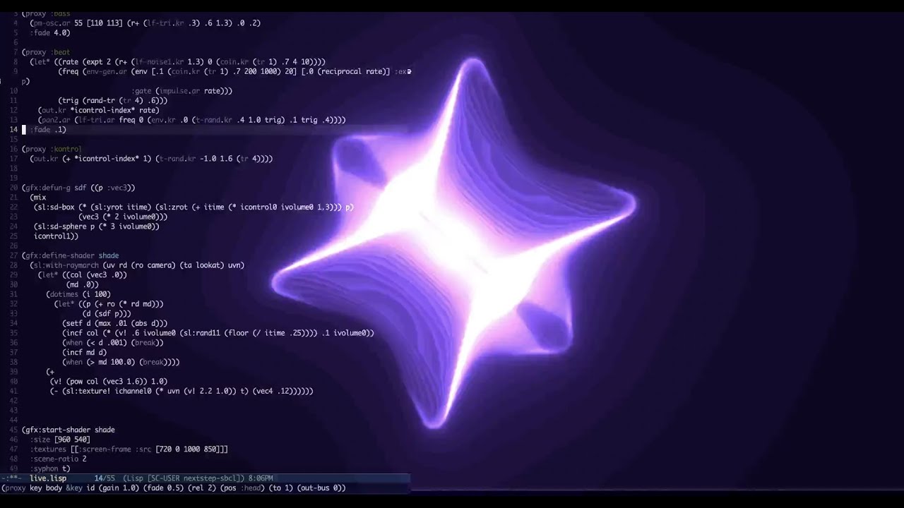Click the live.lisp buffer name in mode line

(x=48, y=478)
